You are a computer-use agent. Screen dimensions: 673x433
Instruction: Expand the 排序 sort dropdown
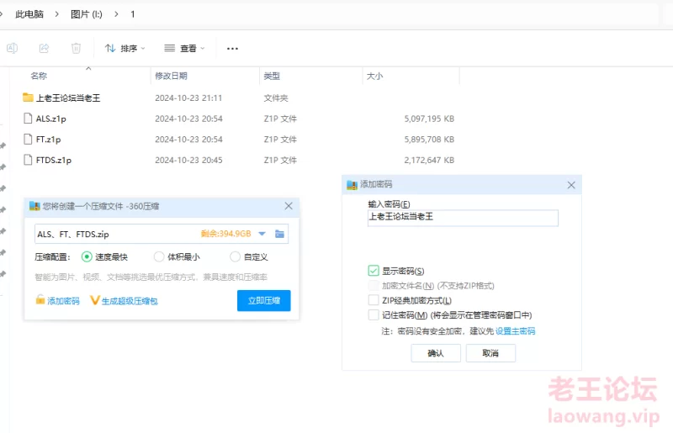[x=125, y=49]
